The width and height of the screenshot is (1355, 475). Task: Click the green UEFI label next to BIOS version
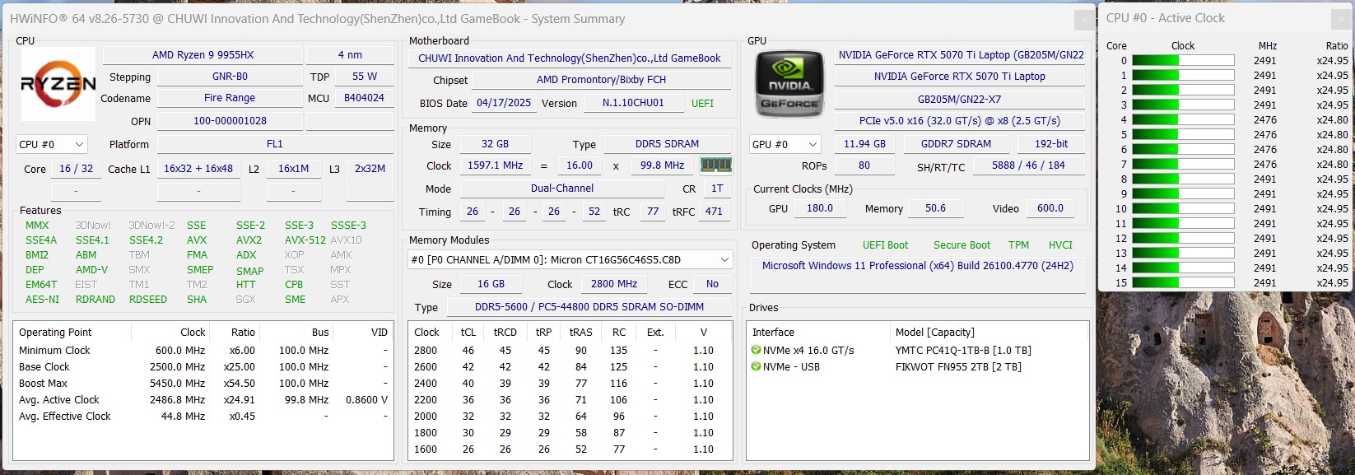(x=702, y=104)
